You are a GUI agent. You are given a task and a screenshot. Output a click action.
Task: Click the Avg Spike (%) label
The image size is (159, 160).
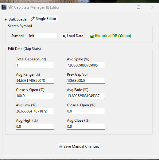(x=78, y=59)
